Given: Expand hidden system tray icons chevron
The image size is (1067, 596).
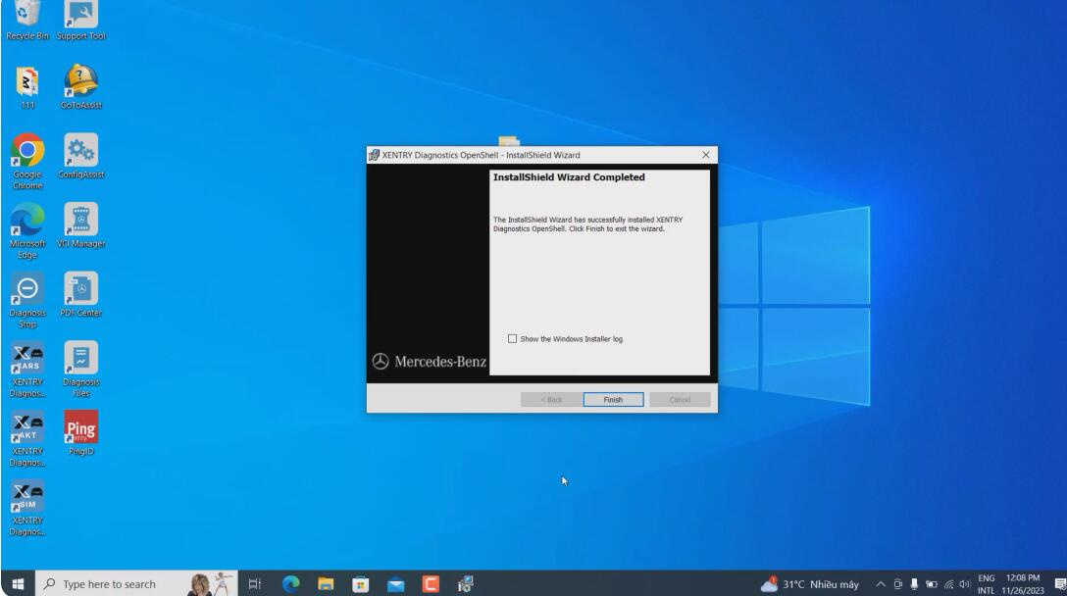Looking at the screenshot, I should click(880, 584).
